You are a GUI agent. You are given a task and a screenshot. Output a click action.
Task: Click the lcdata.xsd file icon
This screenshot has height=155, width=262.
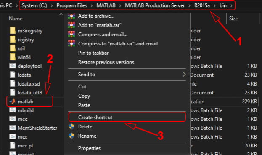(x=13, y=84)
